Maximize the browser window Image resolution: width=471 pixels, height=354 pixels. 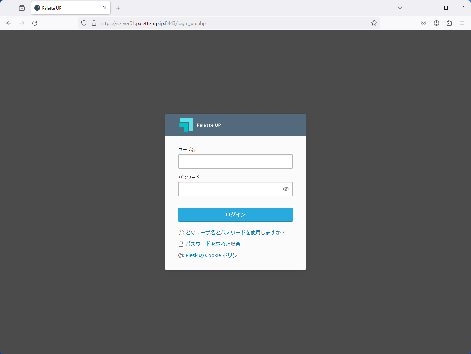(x=446, y=8)
